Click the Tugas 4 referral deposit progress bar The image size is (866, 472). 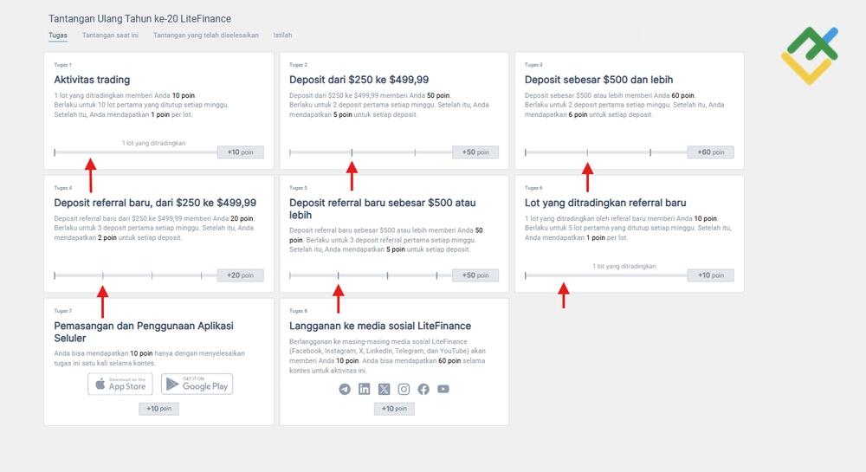click(x=135, y=275)
